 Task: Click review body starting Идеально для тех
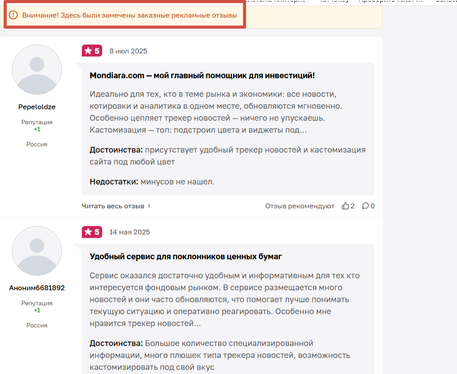coord(216,112)
